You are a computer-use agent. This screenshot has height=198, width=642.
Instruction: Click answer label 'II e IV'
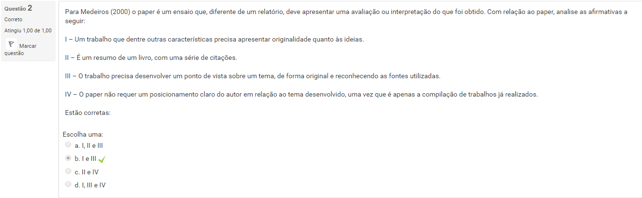pos(87,171)
